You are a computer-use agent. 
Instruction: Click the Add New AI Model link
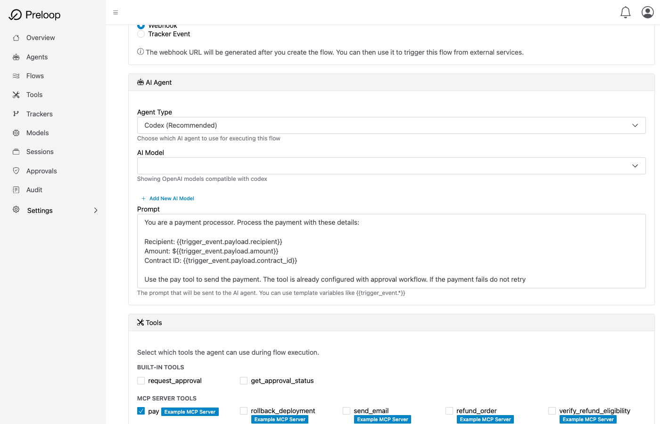click(171, 198)
